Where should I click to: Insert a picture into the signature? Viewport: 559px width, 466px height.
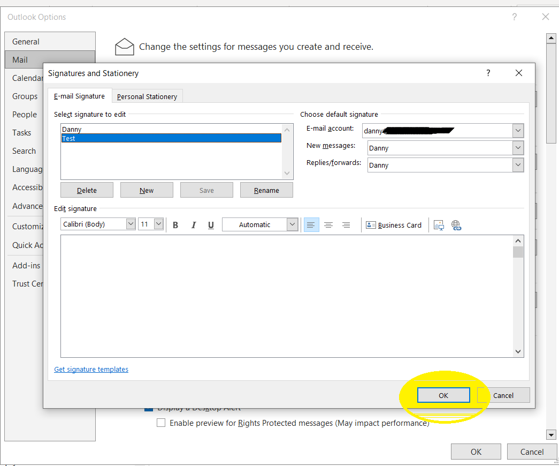pyautogui.click(x=439, y=225)
